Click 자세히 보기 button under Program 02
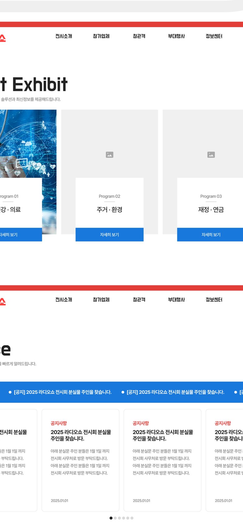Screen dimensions: 243x526 click(109, 235)
